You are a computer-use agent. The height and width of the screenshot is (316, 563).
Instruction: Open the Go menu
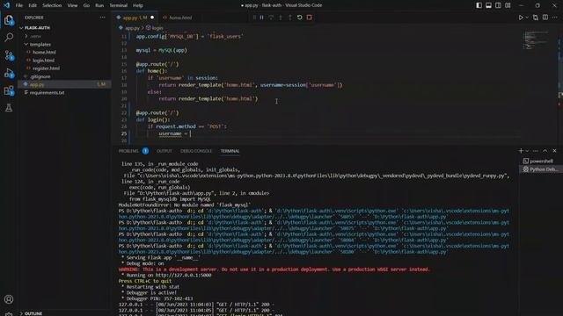click(x=86, y=5)
